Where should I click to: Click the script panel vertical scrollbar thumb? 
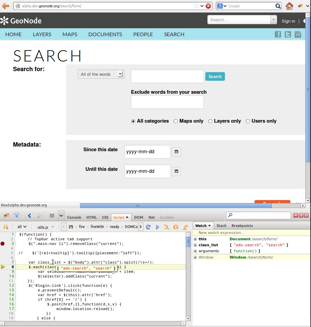pyautogui.click(x=188, y=242)
